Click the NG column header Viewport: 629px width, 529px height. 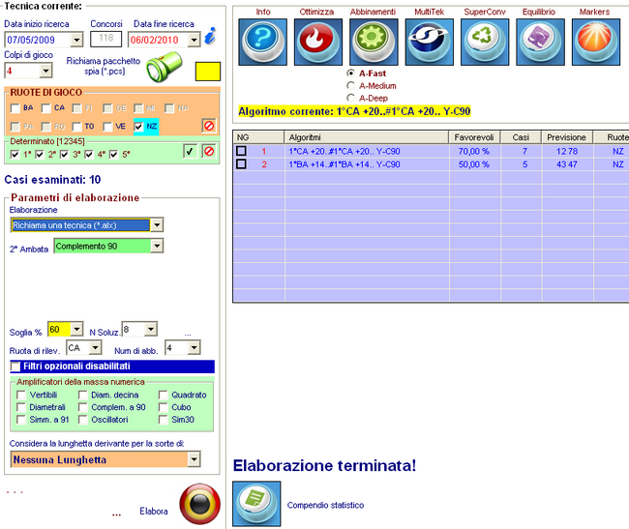coord(258,137)
